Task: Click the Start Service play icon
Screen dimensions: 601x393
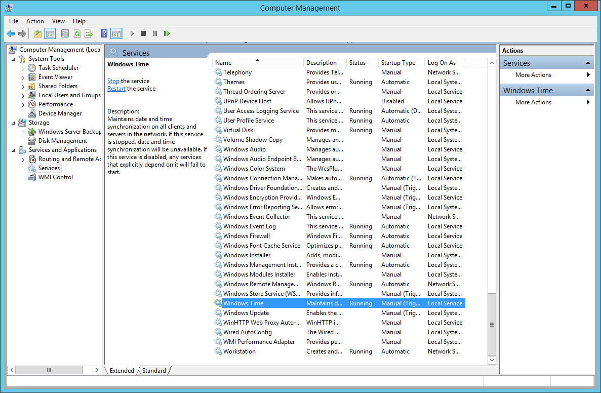Action: point(132,34)
